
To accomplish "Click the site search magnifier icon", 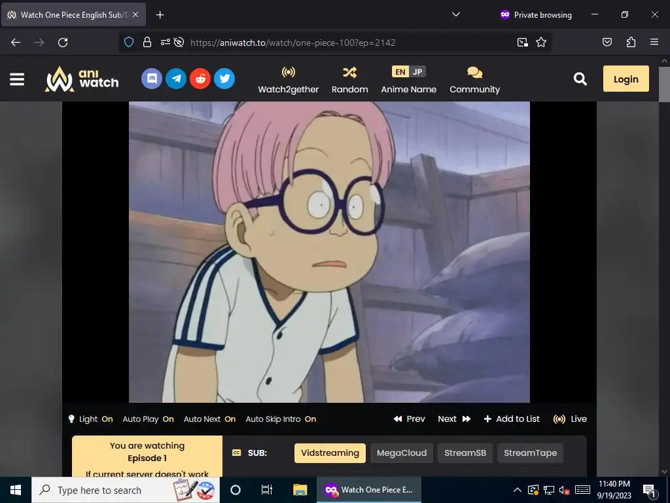I will coord(580,79).
